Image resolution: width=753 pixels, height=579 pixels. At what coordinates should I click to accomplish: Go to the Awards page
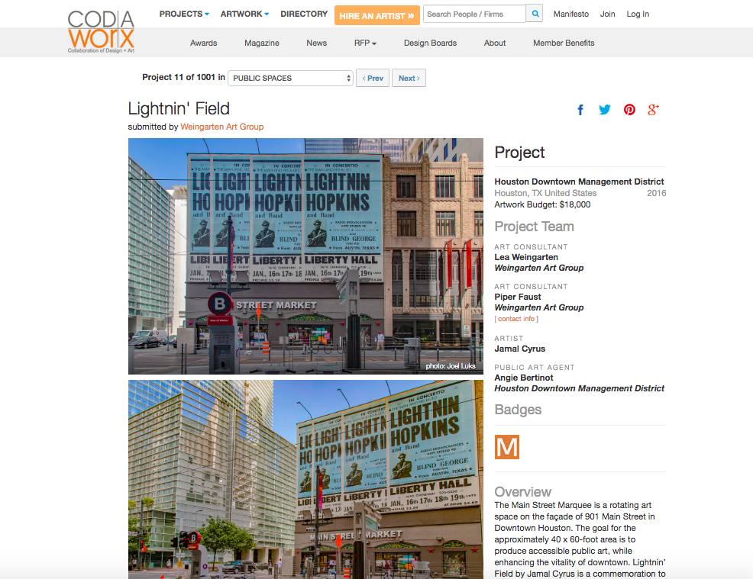[204, 43]
